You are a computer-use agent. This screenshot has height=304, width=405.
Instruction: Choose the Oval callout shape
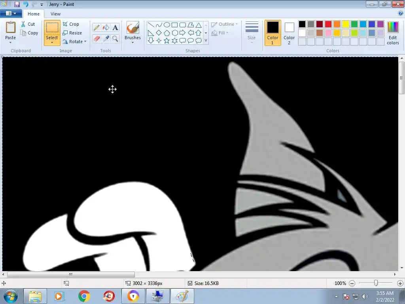tap(190, 41)
